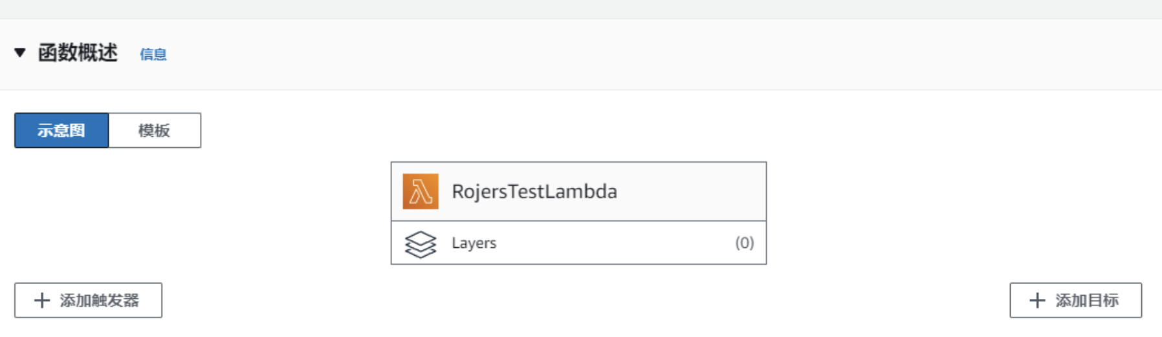This screenshot has width=1162, height=337.
Task: Switch to the 示意图 diagram view
Action: click(x=61, y=130)
